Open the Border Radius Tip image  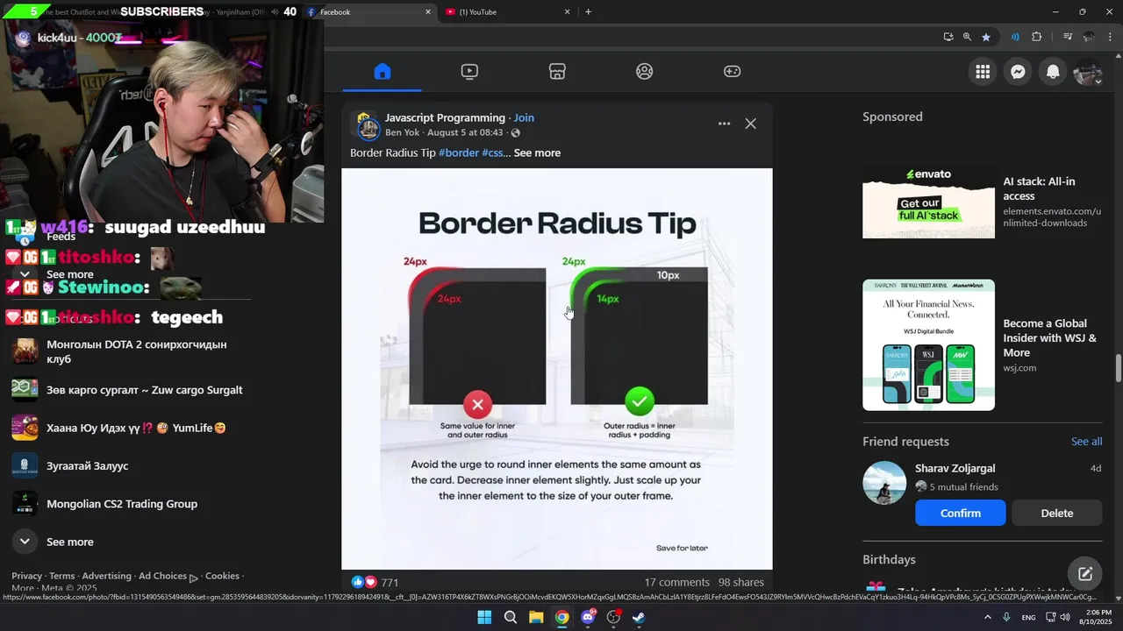[x=557, y=368]
